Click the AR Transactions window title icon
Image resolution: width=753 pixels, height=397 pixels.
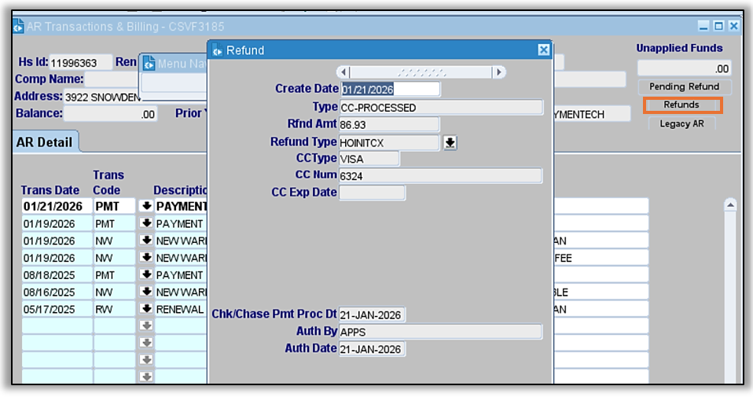(18, 26)
